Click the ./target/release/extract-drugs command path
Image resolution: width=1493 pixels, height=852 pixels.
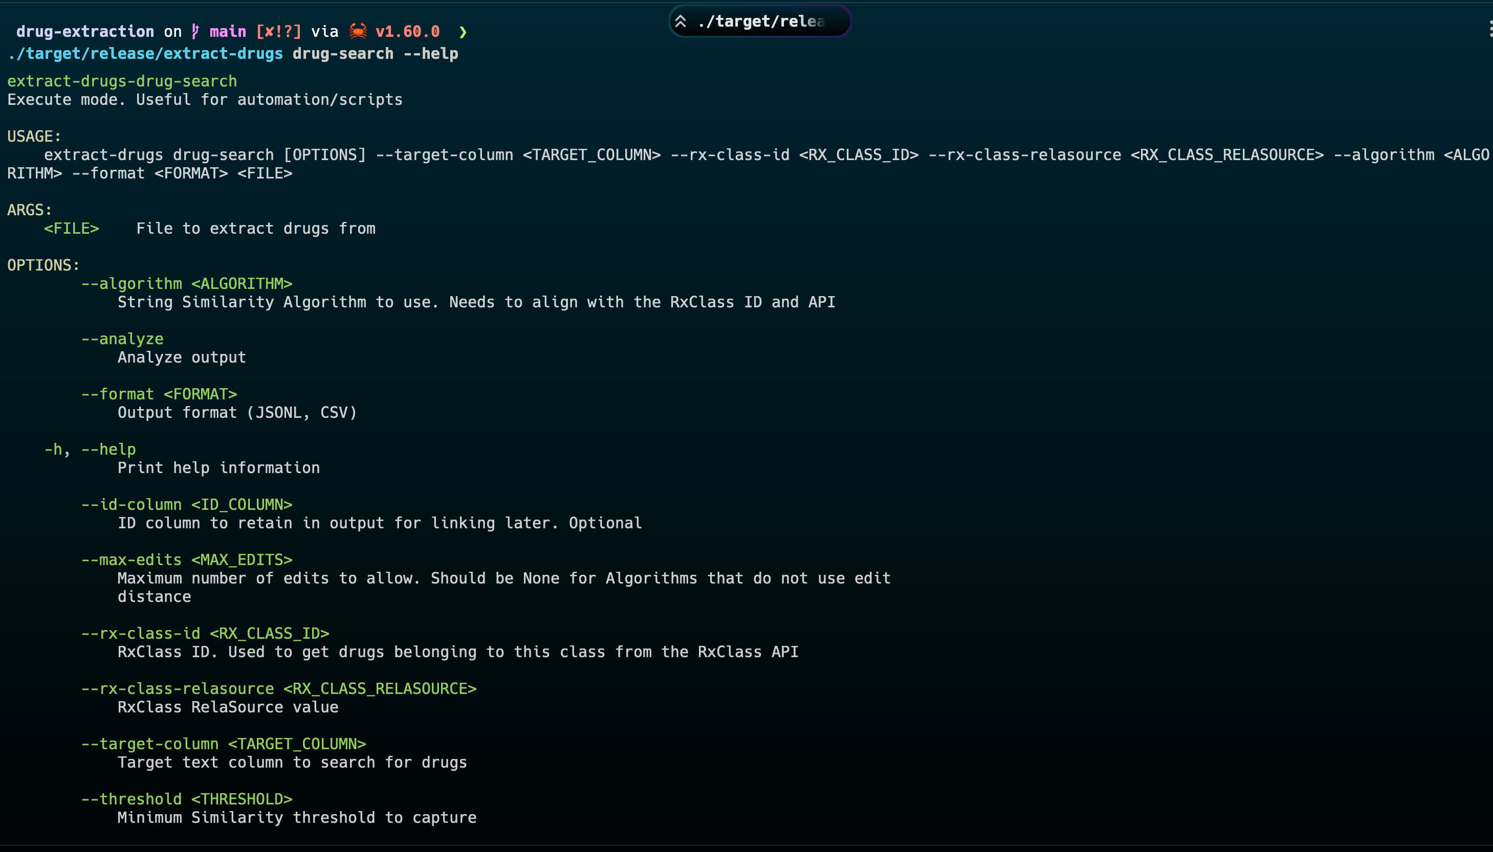145,54
